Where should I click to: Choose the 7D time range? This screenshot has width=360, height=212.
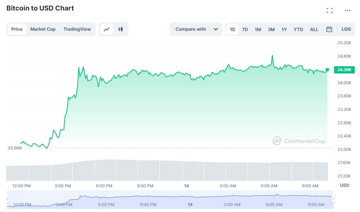245,29
